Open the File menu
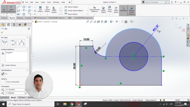The image size is (190, 107). tap(27, 2)
